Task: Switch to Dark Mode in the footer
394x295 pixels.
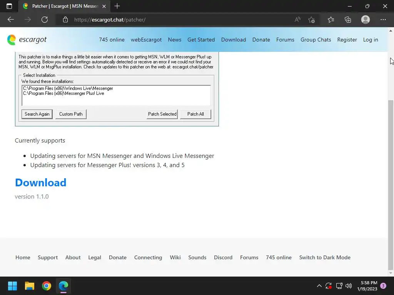Action: pos(325,257)
